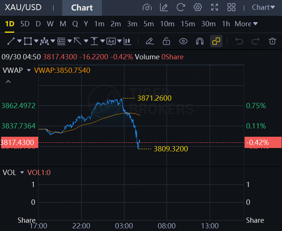Switch to 30m interval

[208, 24]
